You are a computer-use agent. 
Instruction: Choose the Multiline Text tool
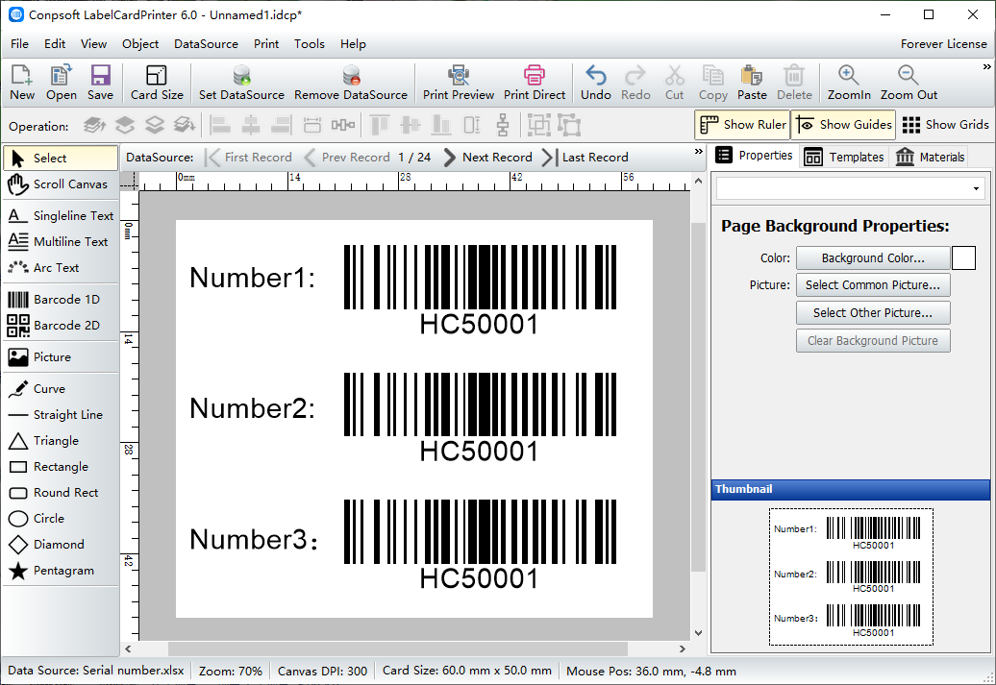(59, 242)
